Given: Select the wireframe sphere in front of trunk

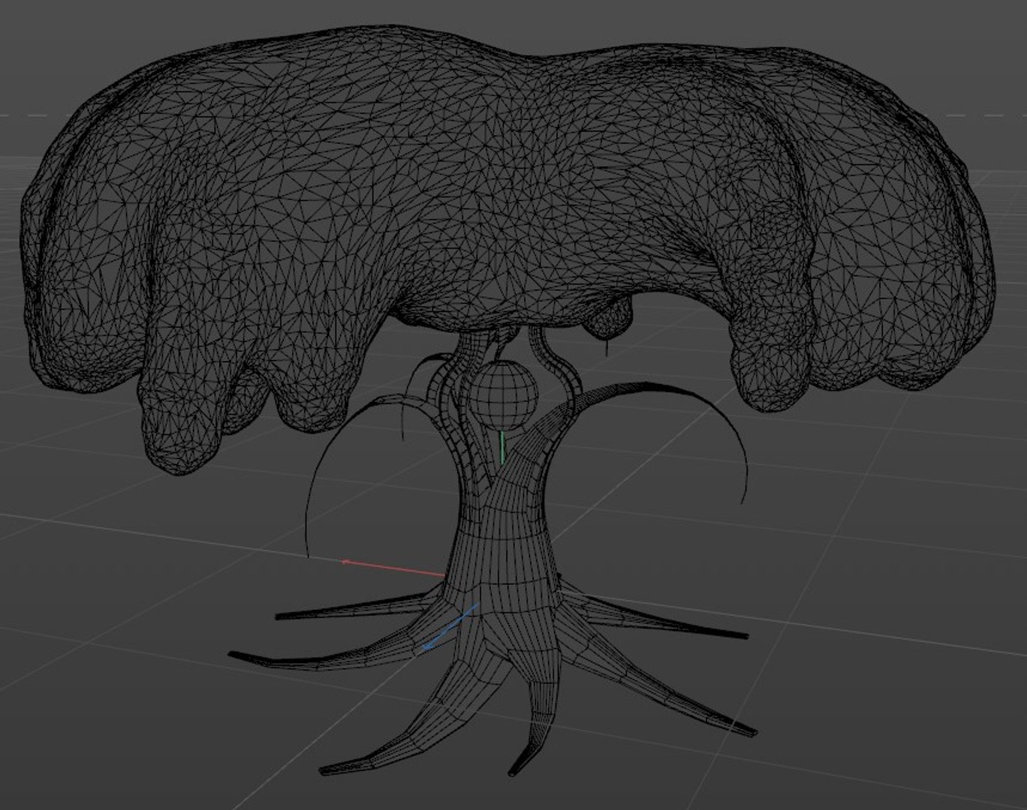Looking at the screenshot, I should click(x=503, y=397).
